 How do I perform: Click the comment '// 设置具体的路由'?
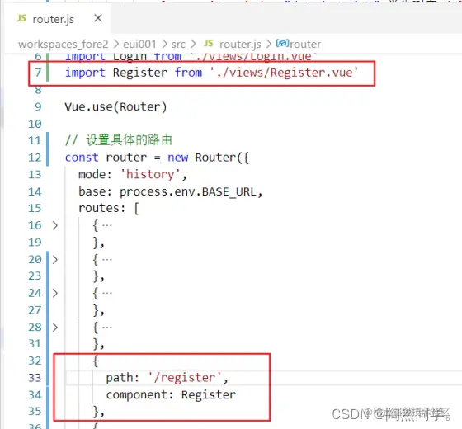pos(119,140)
